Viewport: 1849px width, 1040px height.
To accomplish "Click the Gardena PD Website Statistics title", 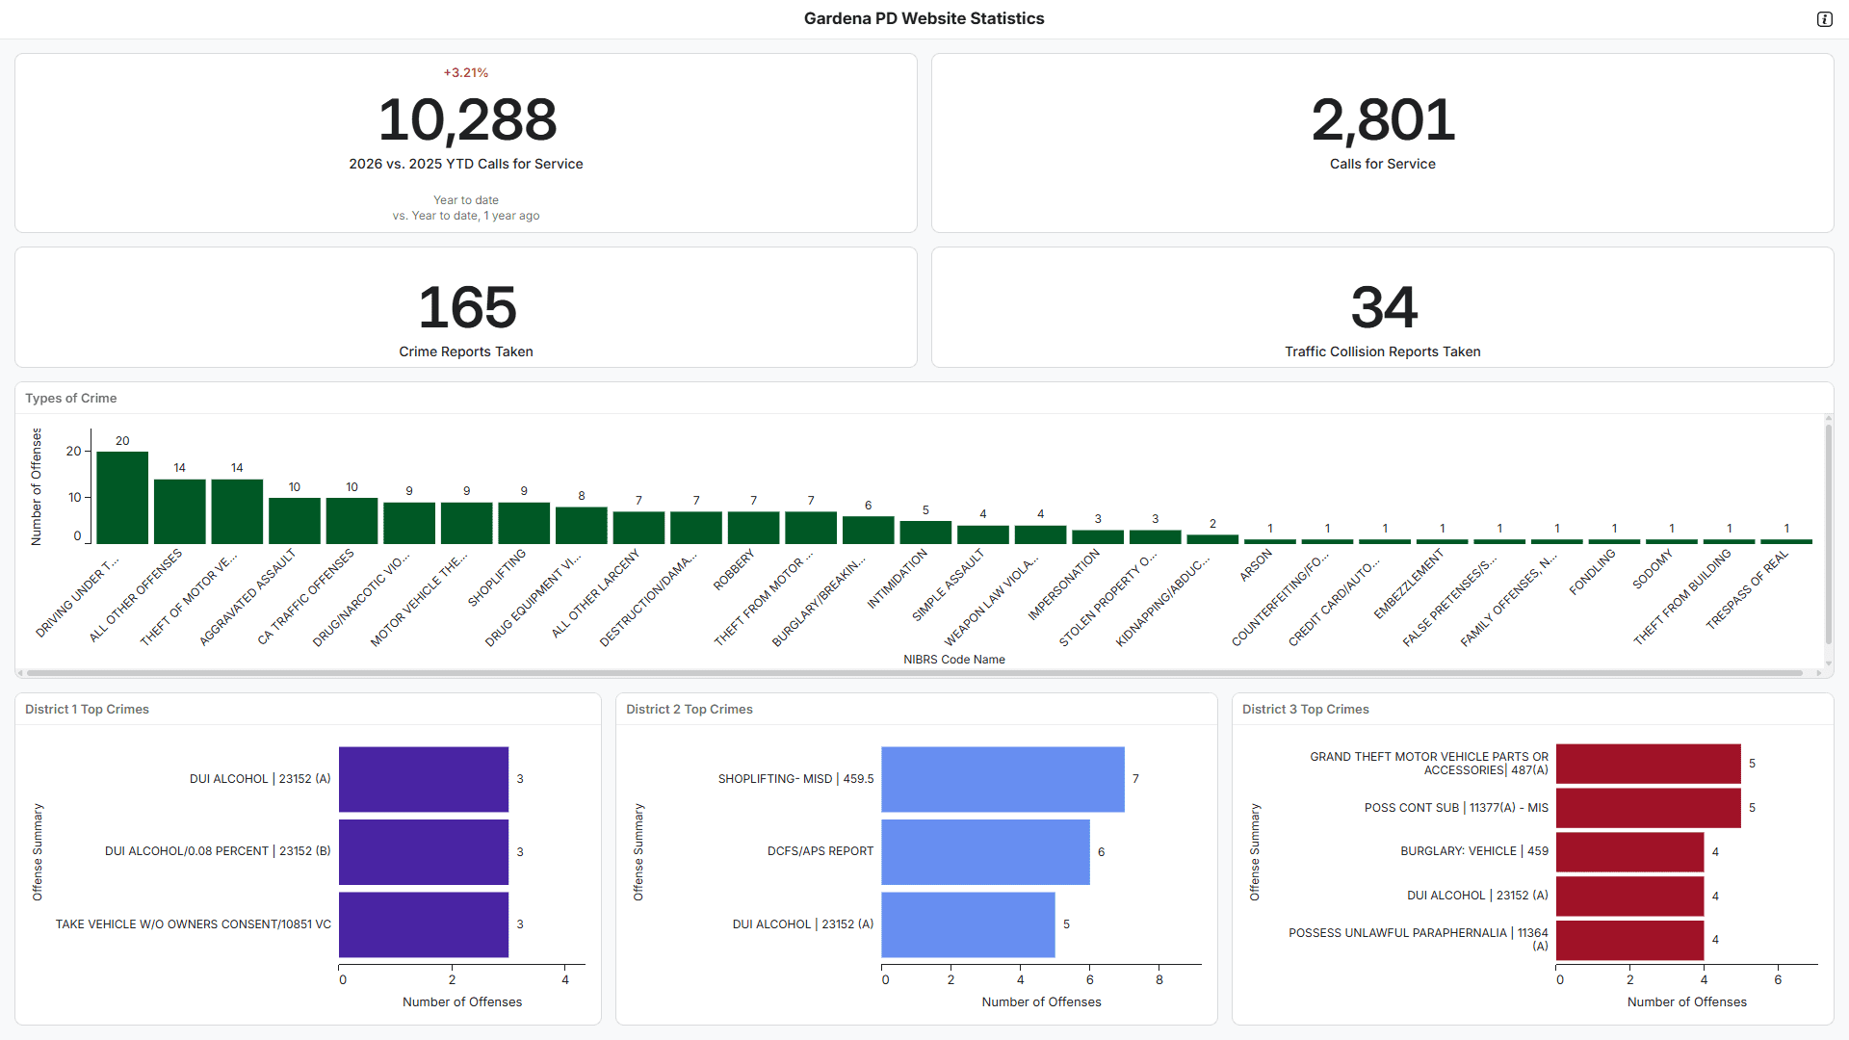I will point(924,18).
